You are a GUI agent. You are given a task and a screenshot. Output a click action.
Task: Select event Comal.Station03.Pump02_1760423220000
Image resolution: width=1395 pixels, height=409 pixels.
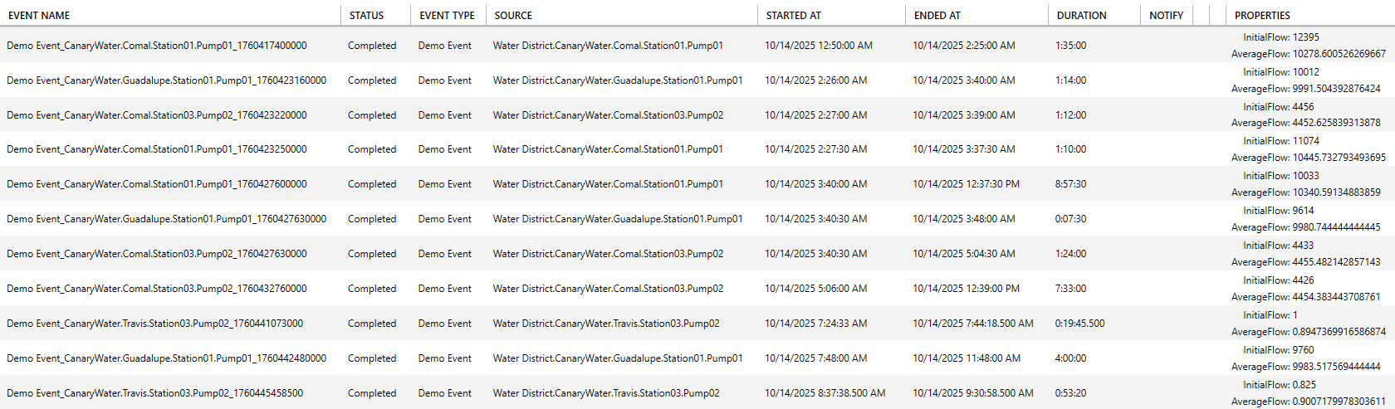pos(157,115)
